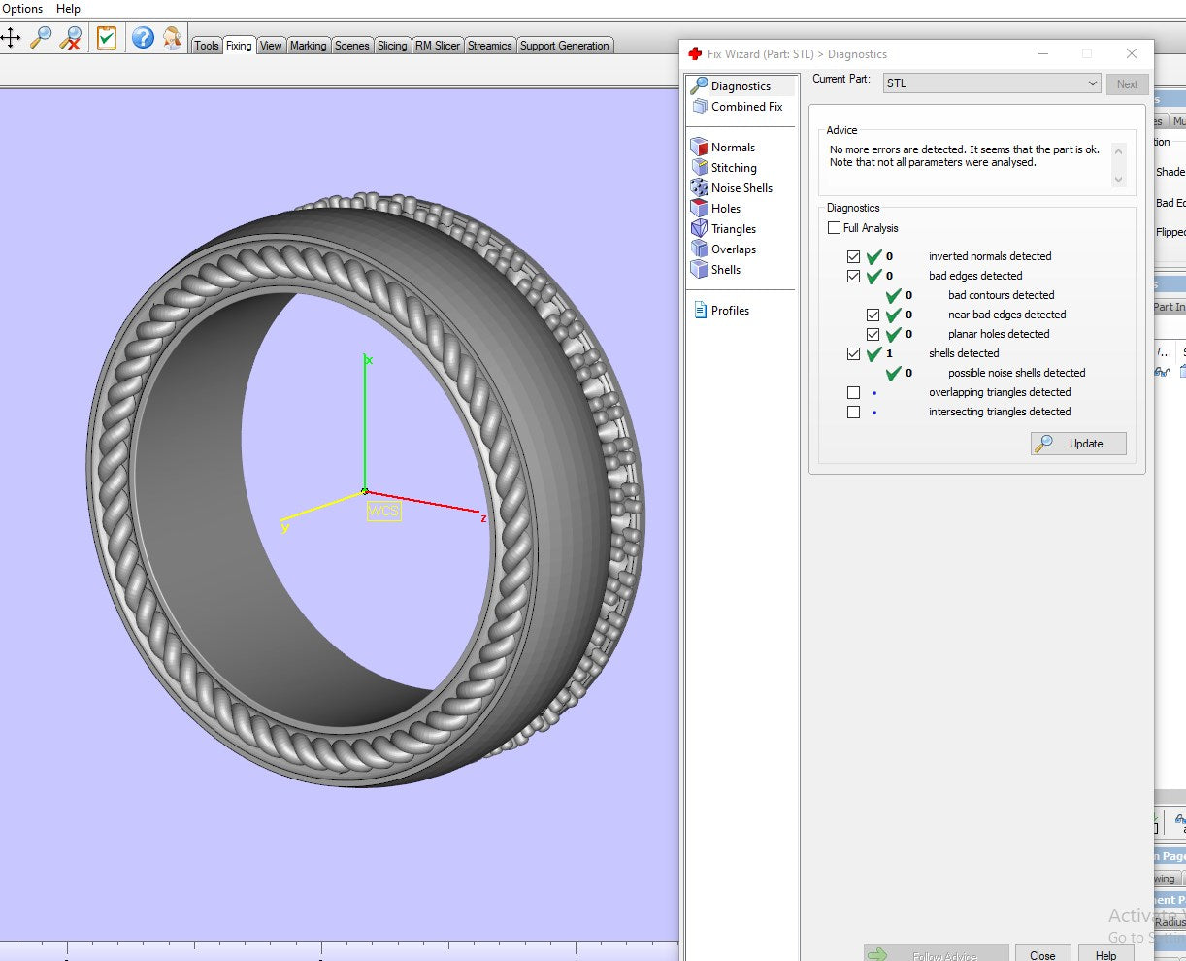Click the Update button
Screen dimensions: 1186x961
[x=1078, y=444]
